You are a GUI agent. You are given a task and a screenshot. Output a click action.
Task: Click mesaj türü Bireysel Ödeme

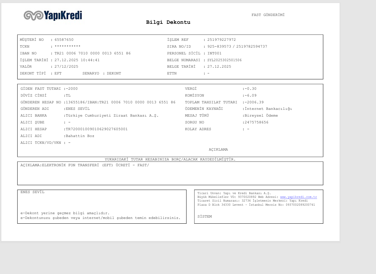(x=261, y=116)
